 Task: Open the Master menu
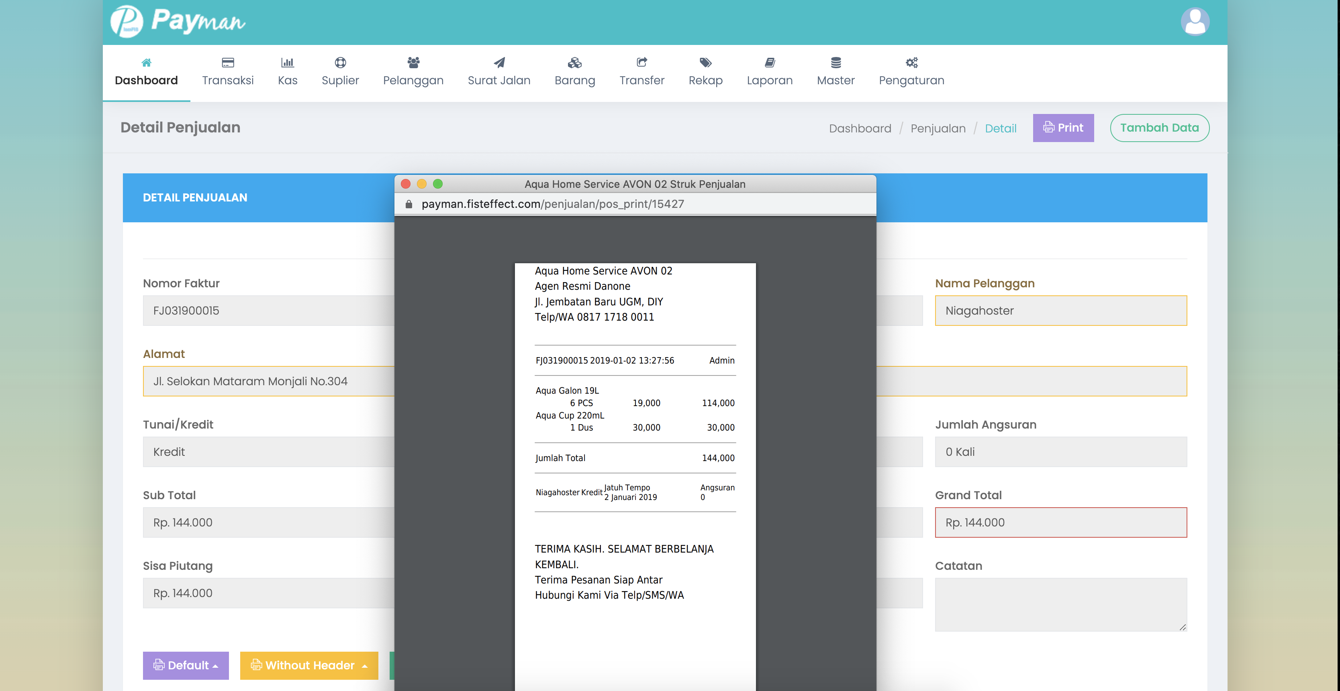pos(835,73)
